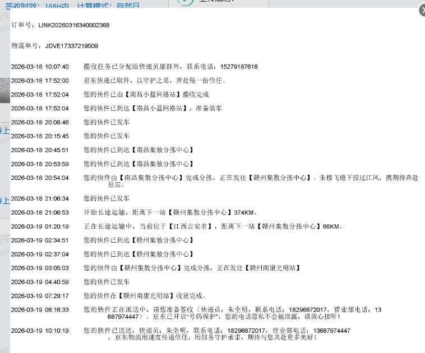
Task: Click the 2026-03-18 10:07:40 timestamp
Action: pyautogui.click(x=40, y=67)
